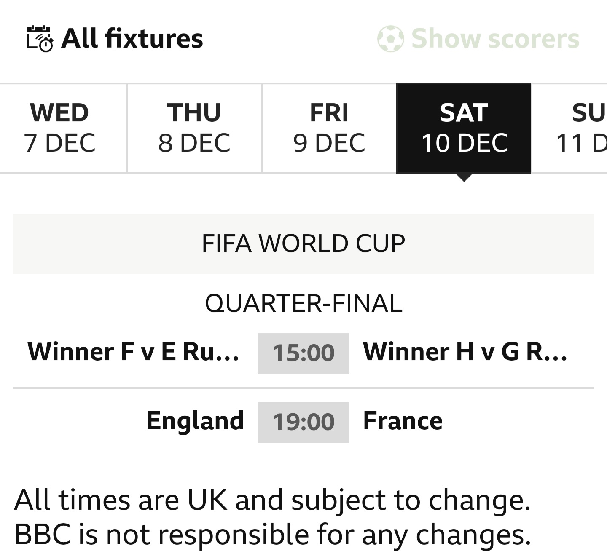Click the small pointer arrow under SAT tab
Image resolution: width=607 pixels, height=551 pixels.
click(x=464, y=177)
